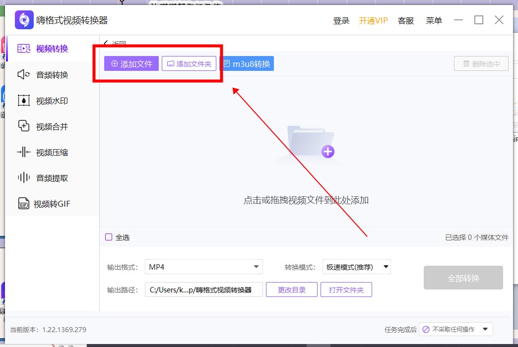Start m3u8转换 conversion
The image size is (518, 347).
(x=247, y=63)
